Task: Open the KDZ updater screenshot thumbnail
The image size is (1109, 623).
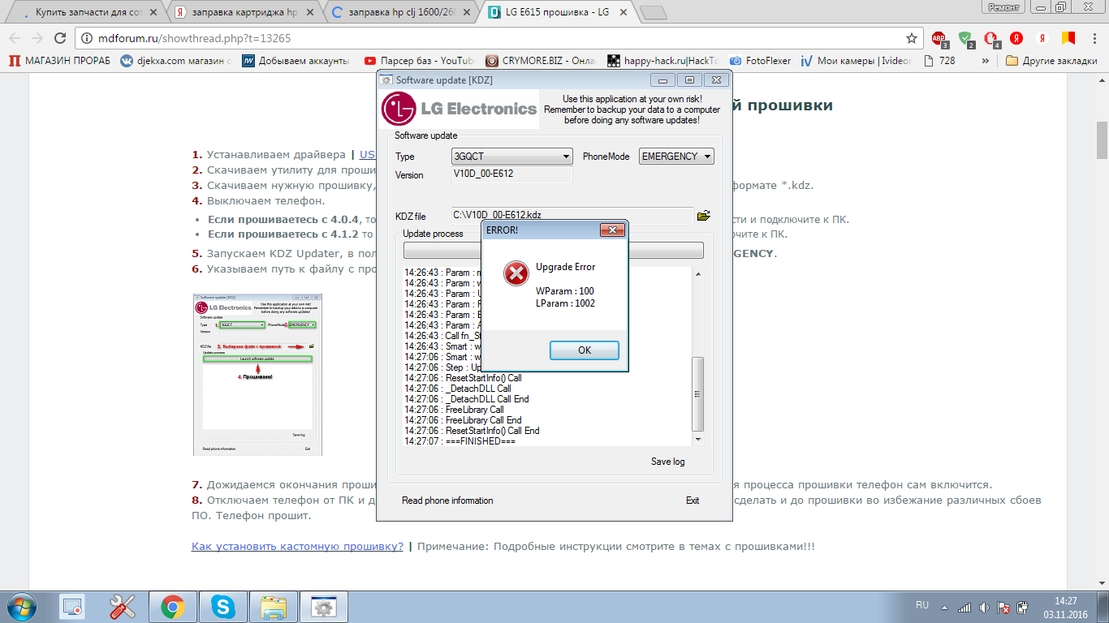Action: (x=257, y=375)
